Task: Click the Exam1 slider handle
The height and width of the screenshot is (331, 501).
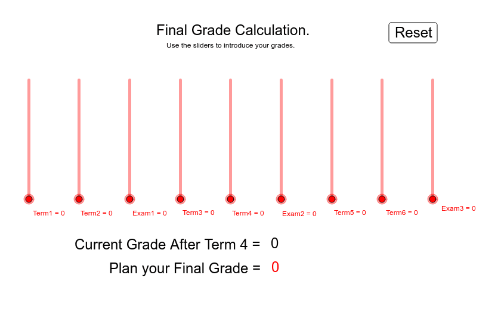Action: tap(129, 199)
